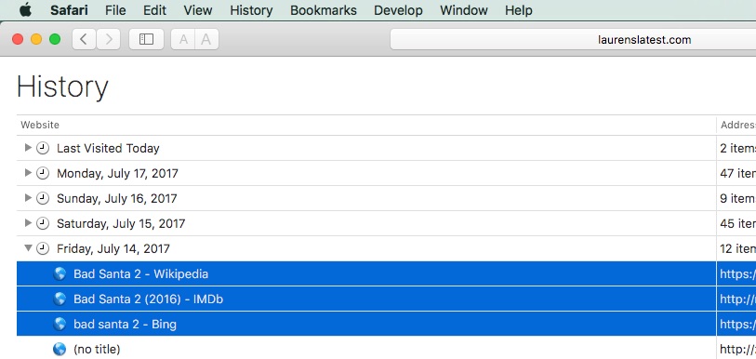Click clock icon beside Sunday, July 16

43,198
